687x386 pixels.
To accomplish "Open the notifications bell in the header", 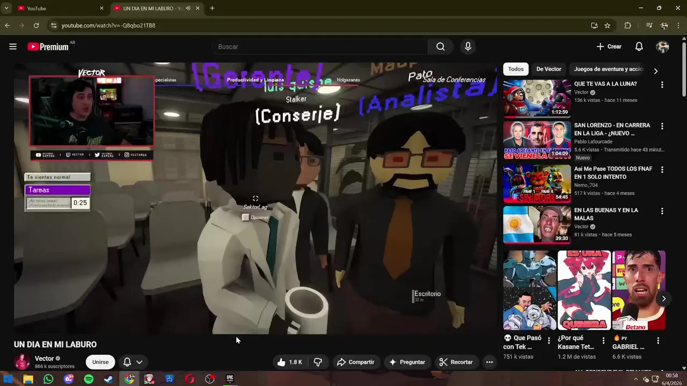I will coord(639,47).
